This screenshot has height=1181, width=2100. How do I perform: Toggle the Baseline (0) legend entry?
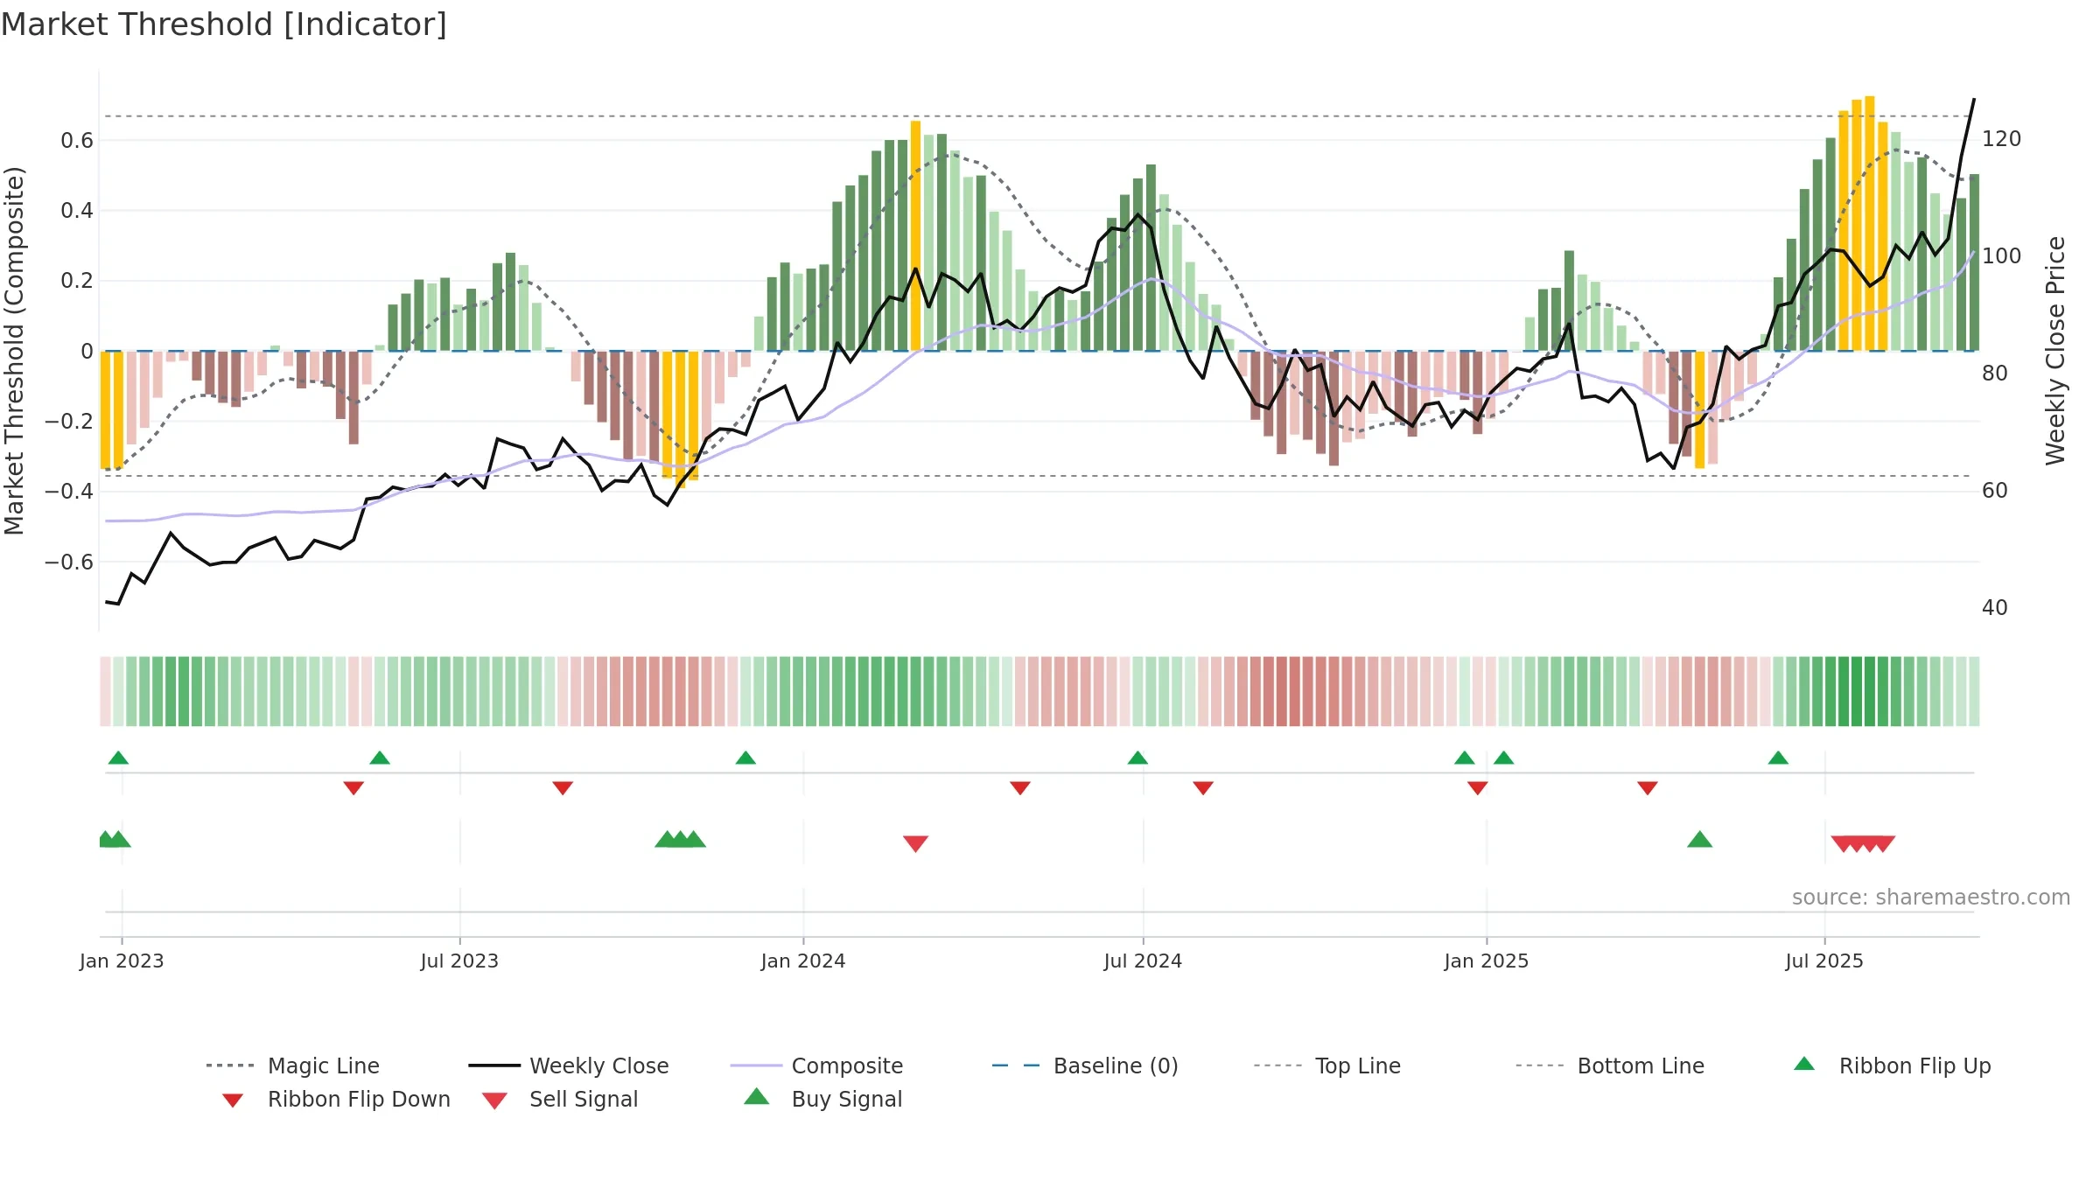pyautogui.click(x=1085, y=1066)
